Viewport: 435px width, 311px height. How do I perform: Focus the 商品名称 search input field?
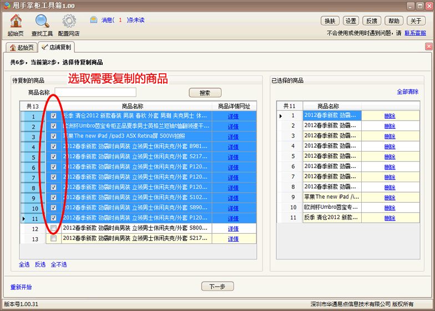click(95, 92)
